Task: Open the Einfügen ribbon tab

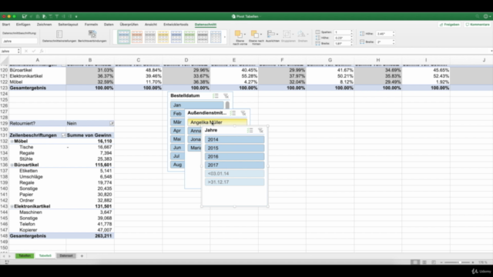Action: pyautogui.click(x=23, y=25)
